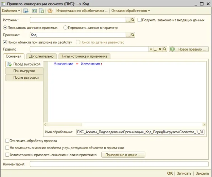The width and height of the screenshot is (212, 177).
Task: Click the Новое правило button
Action: (x=189, y=49)
